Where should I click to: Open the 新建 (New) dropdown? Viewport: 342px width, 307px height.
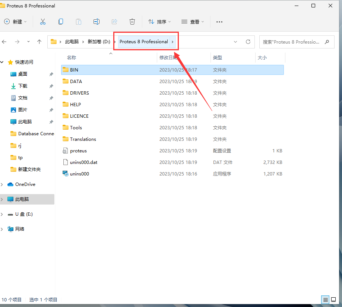(x=16, y=22)
